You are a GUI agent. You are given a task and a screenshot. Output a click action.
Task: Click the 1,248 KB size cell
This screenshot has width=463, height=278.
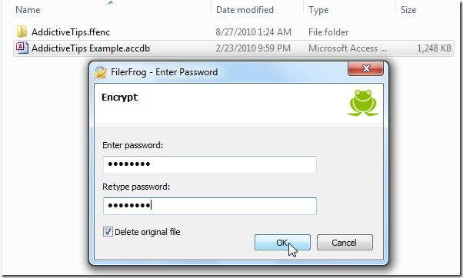[x=434, y=48]
